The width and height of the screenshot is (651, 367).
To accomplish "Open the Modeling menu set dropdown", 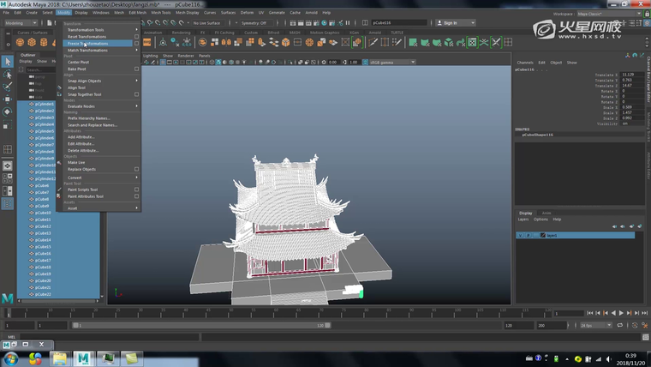I will click(21, 23).
